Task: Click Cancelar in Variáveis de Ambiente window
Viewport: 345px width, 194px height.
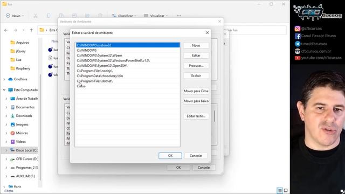Action: (204, 168)
